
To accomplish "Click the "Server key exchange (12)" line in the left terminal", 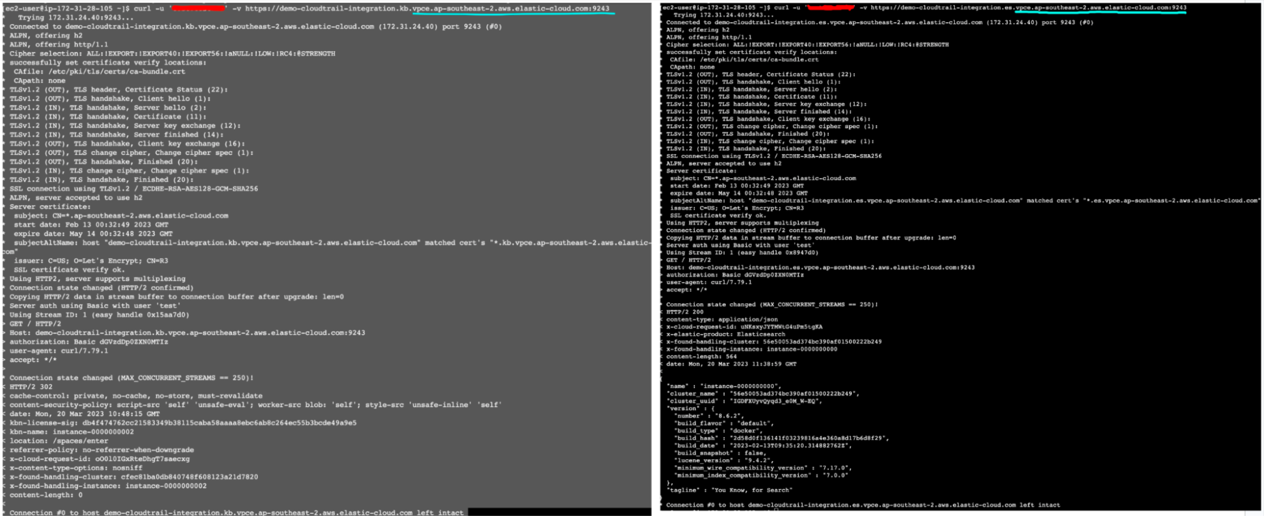I will (x=125, y=126).
